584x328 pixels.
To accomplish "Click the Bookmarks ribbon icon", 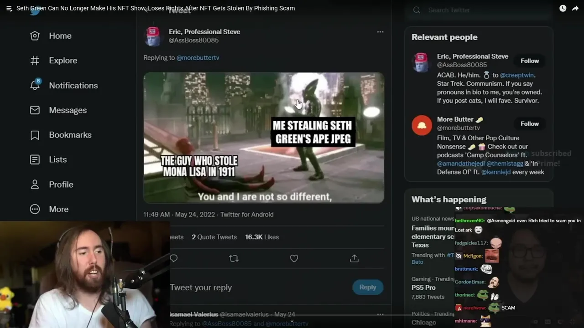I will pyautogui.click(x=35, y=135).
